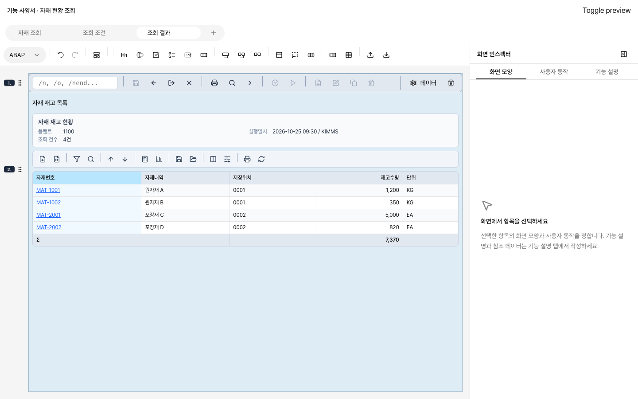The height and width of the screenshot is (399, 638).
Task: Sort ascending with the up arrow icon
Action: 111,159
